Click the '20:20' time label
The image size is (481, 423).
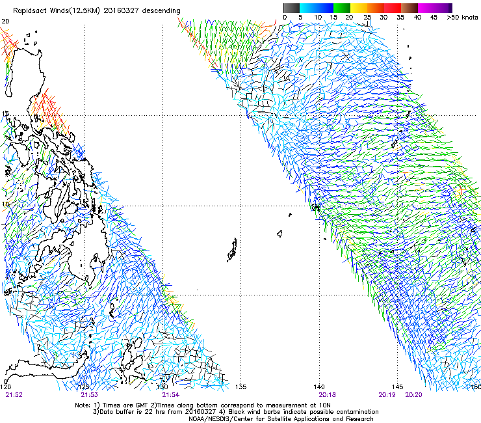[x=413, y=395]
